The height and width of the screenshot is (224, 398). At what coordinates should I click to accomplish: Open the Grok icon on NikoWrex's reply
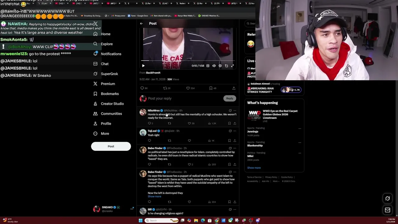point(230,110)
